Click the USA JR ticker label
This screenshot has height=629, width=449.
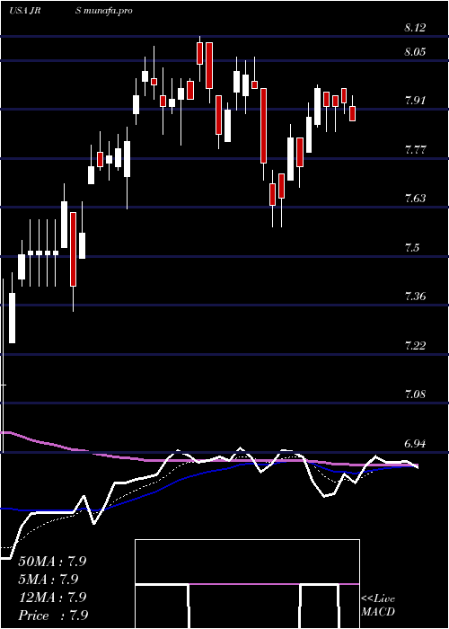point(25,11)
